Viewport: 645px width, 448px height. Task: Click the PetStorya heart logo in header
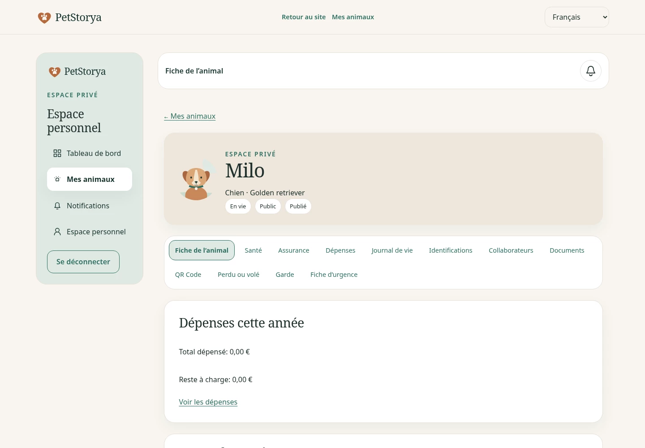pyautogui.click(x=44, y=17)
